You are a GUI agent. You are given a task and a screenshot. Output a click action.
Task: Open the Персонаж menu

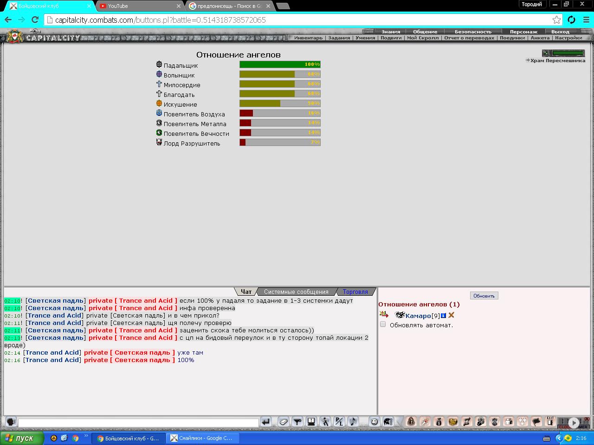point(523,32)
